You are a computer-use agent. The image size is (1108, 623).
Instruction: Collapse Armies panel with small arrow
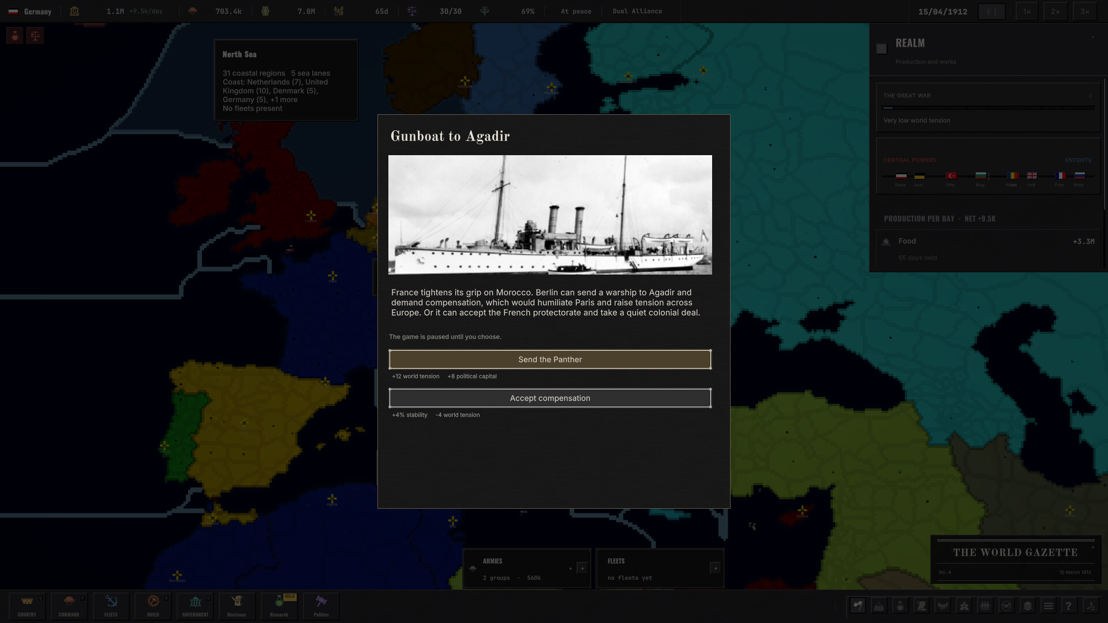(x=571, y=568)
